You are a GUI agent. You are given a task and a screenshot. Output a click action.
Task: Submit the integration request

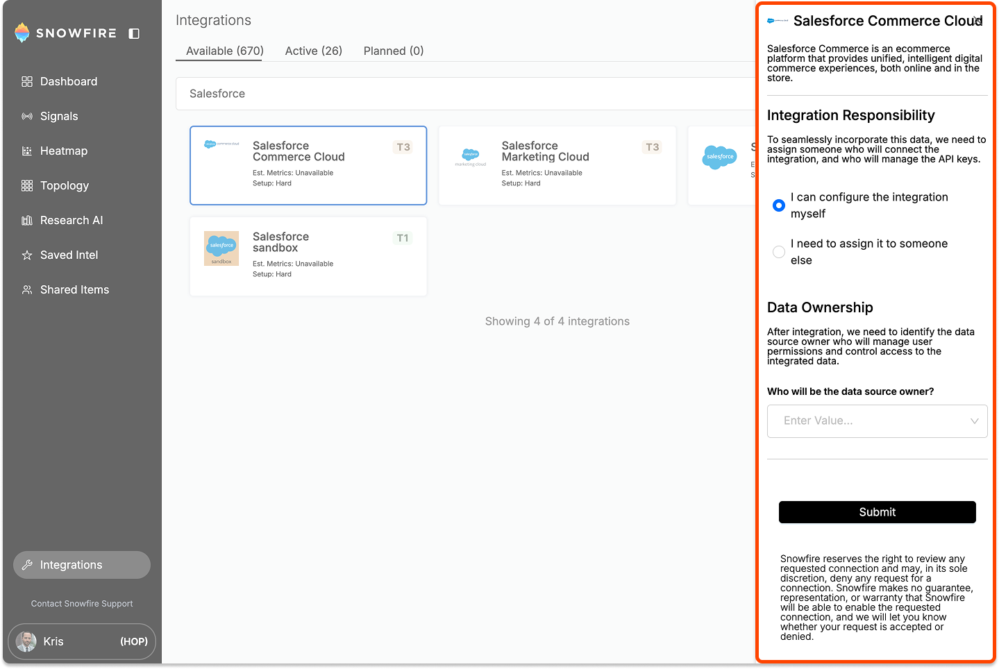click(x=878, y=512)
